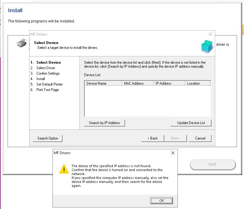244x209 pixels.
Task: Open Search Option settings
Action: click(x=48, y=138)
